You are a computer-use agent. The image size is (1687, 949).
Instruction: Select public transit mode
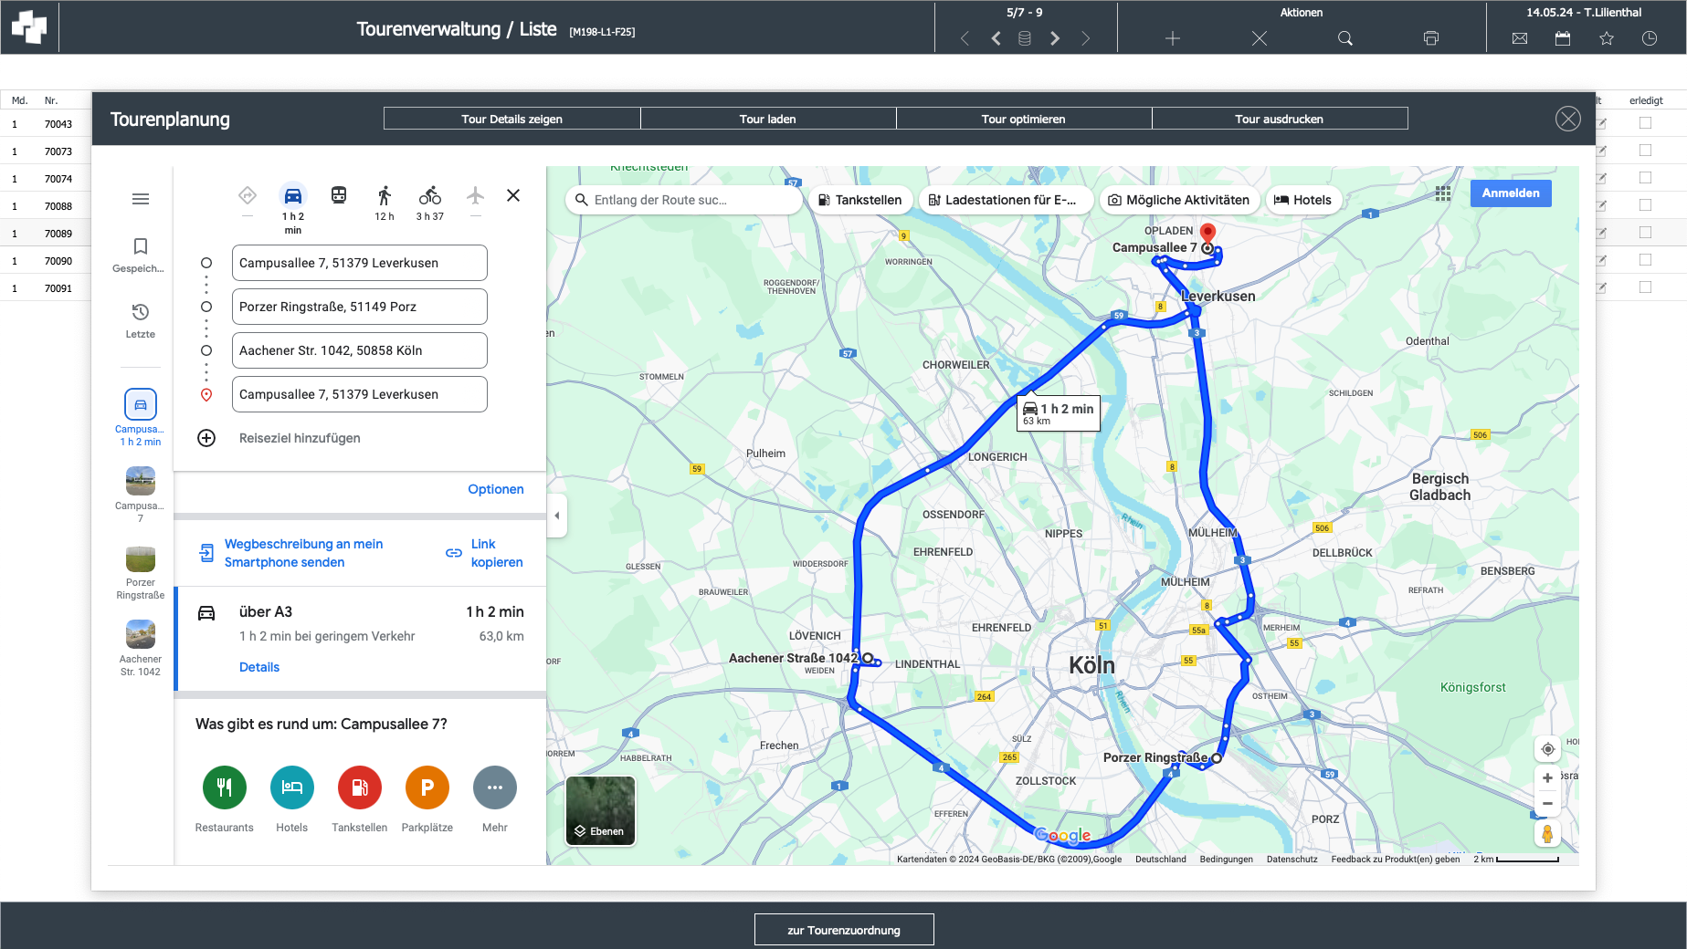(x=339, y=195)
